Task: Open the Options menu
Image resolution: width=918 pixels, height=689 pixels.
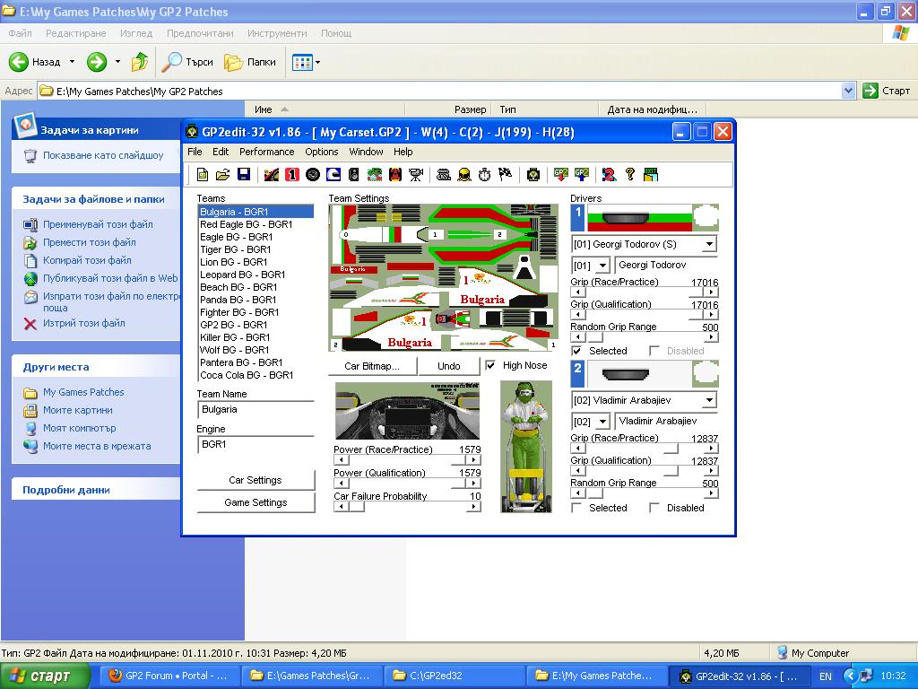Action: [x=321, y=152]
